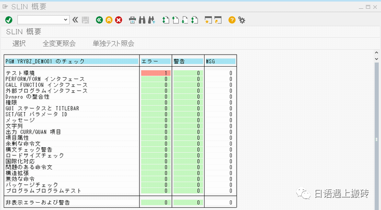Click the scroll down arrow below the up arrow

(x=376, y=59)
